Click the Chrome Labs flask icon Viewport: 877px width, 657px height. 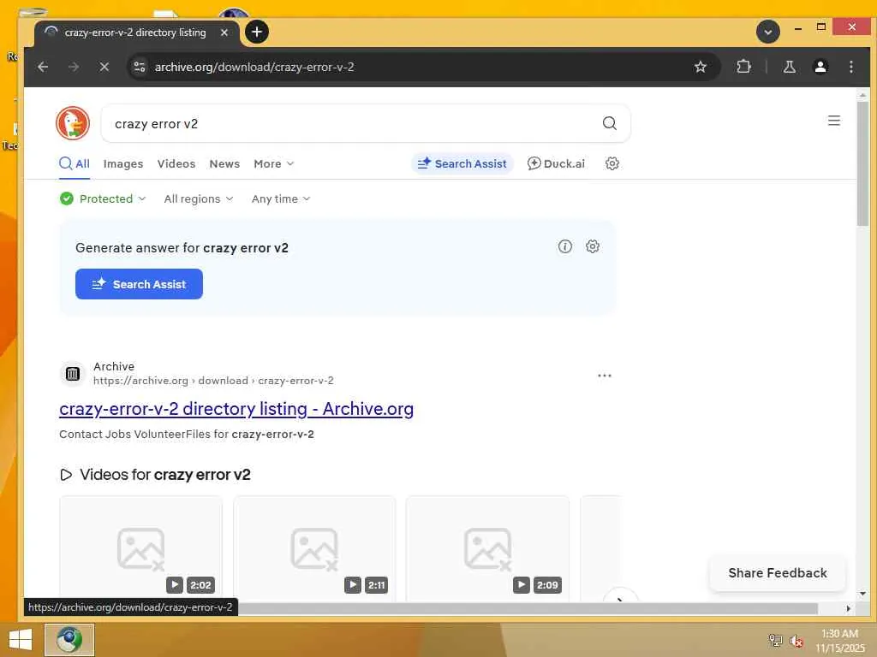789,67
